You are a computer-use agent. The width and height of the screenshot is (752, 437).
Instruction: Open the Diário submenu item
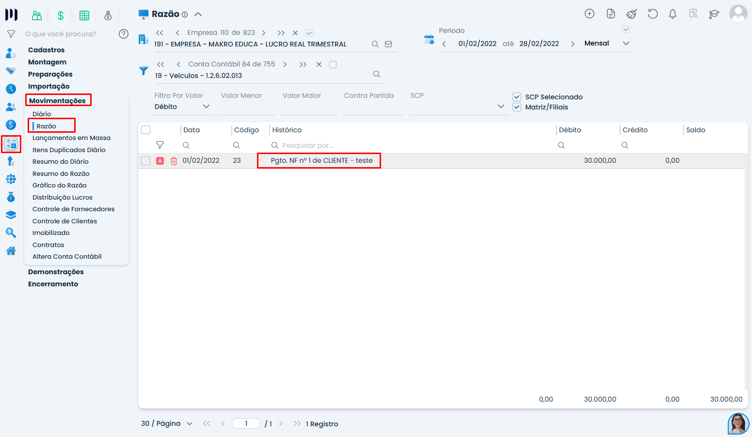point(42,114)
